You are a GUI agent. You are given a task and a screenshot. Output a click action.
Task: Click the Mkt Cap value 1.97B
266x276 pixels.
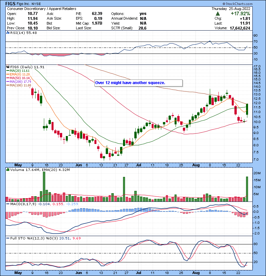coord(97,23)
